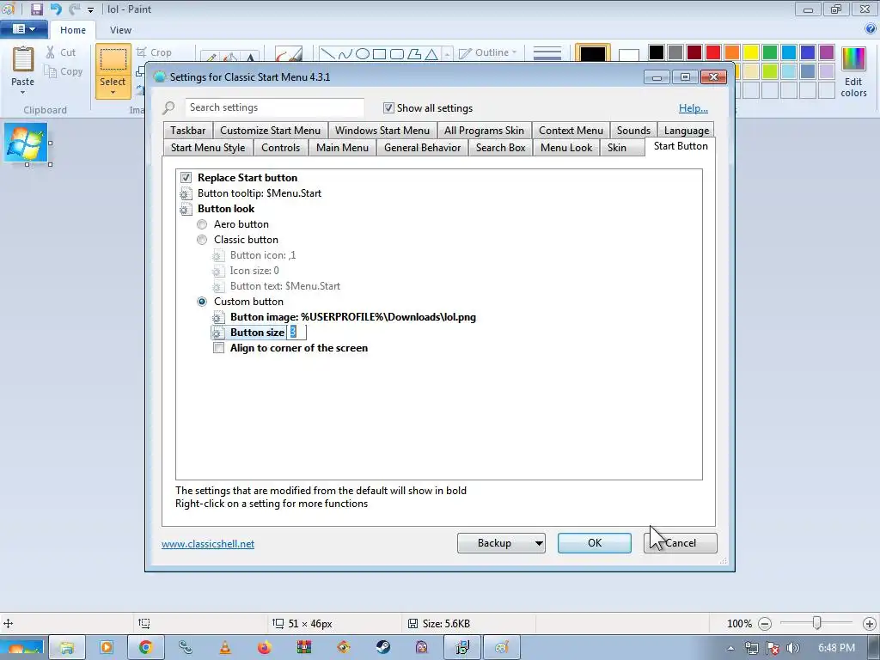Click the zoom in plus button in Paint
The width and height of the screenshot is (880, 660).
pos(870,624)
